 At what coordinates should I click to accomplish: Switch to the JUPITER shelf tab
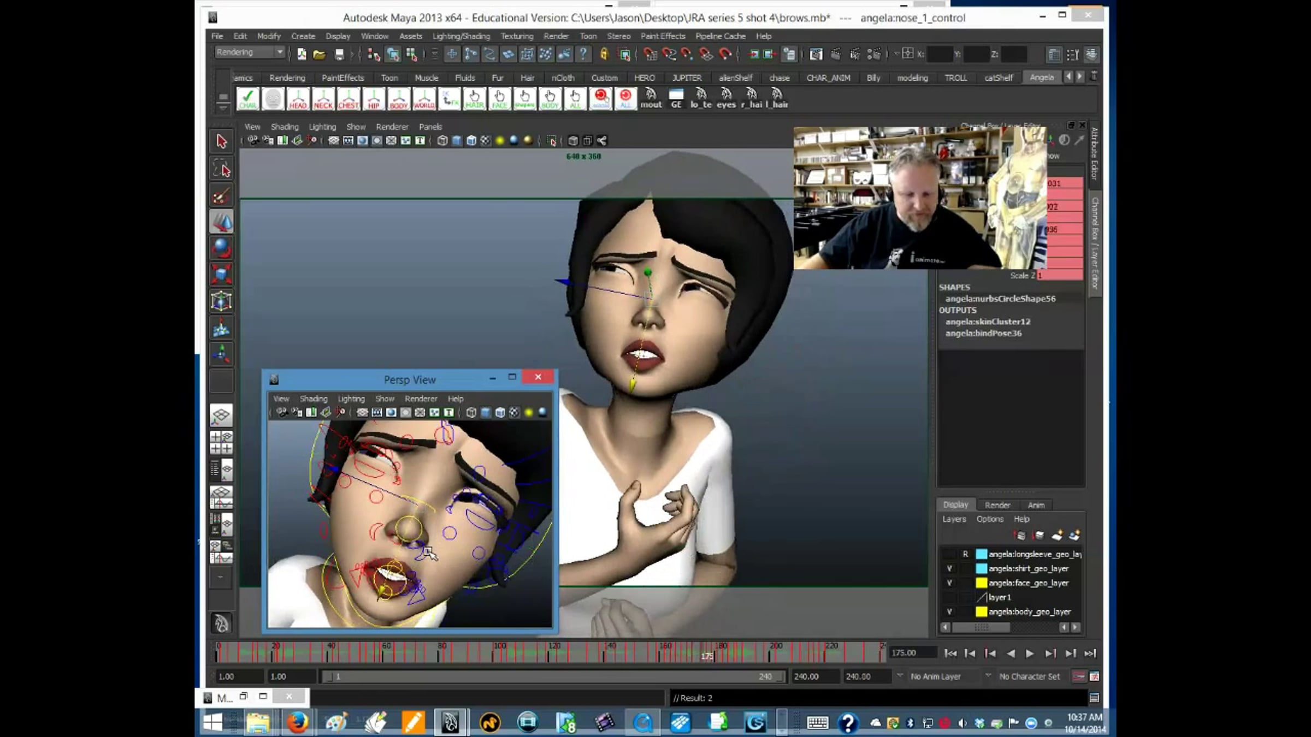click(x=687, y=78)
